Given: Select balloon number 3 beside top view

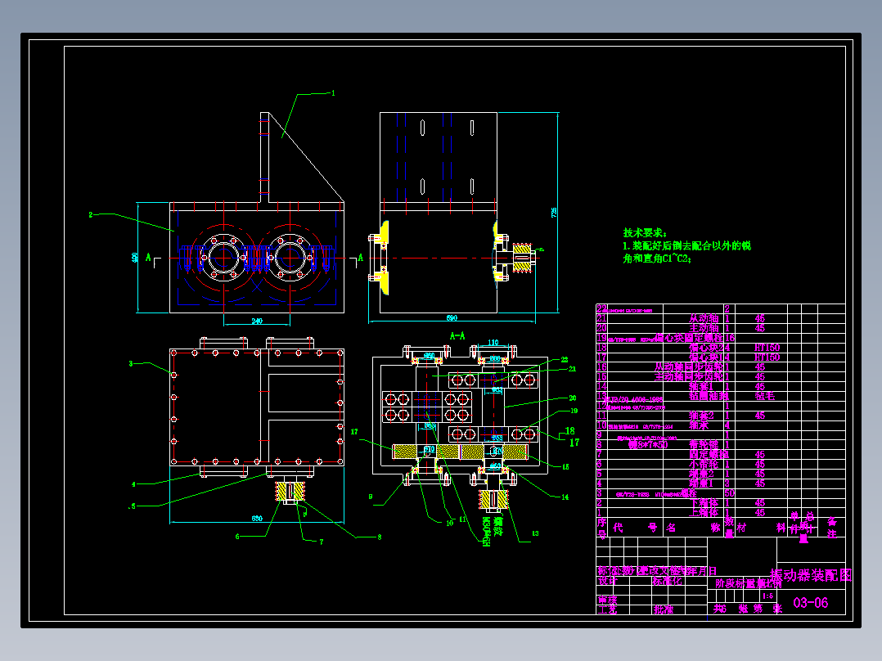Looking at the screenshot, I should click(131, 364).
